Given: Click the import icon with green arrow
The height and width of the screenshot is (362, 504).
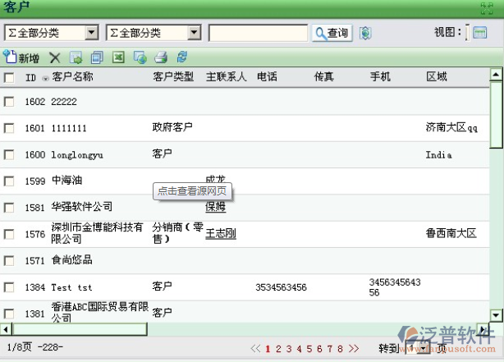Looking at the screenshot, I should (76, 57).
